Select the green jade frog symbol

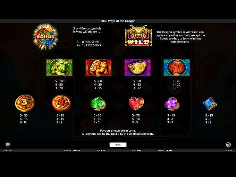pos(59,68)
